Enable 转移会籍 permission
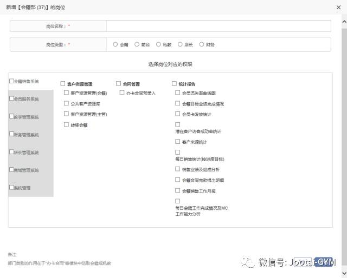 click(x=66, y=124)
